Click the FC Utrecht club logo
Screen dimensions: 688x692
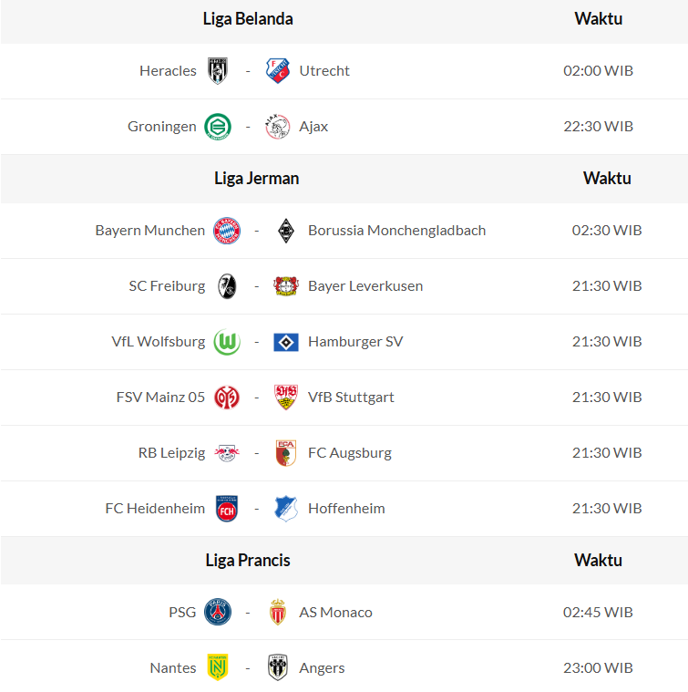pyautogui.click(x=277, y=71)
